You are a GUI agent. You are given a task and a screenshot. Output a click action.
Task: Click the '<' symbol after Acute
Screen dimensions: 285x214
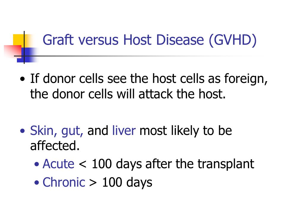(x=83, y=164)
